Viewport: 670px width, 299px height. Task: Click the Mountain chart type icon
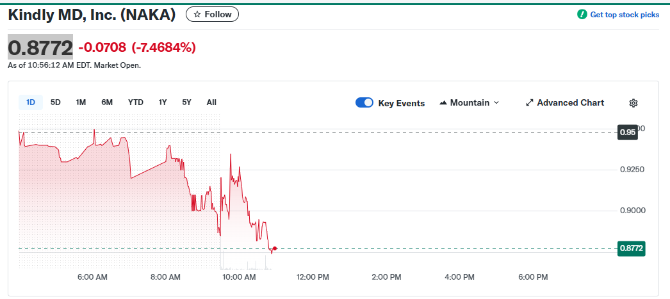pyautogui.click(x=443, y=103)
